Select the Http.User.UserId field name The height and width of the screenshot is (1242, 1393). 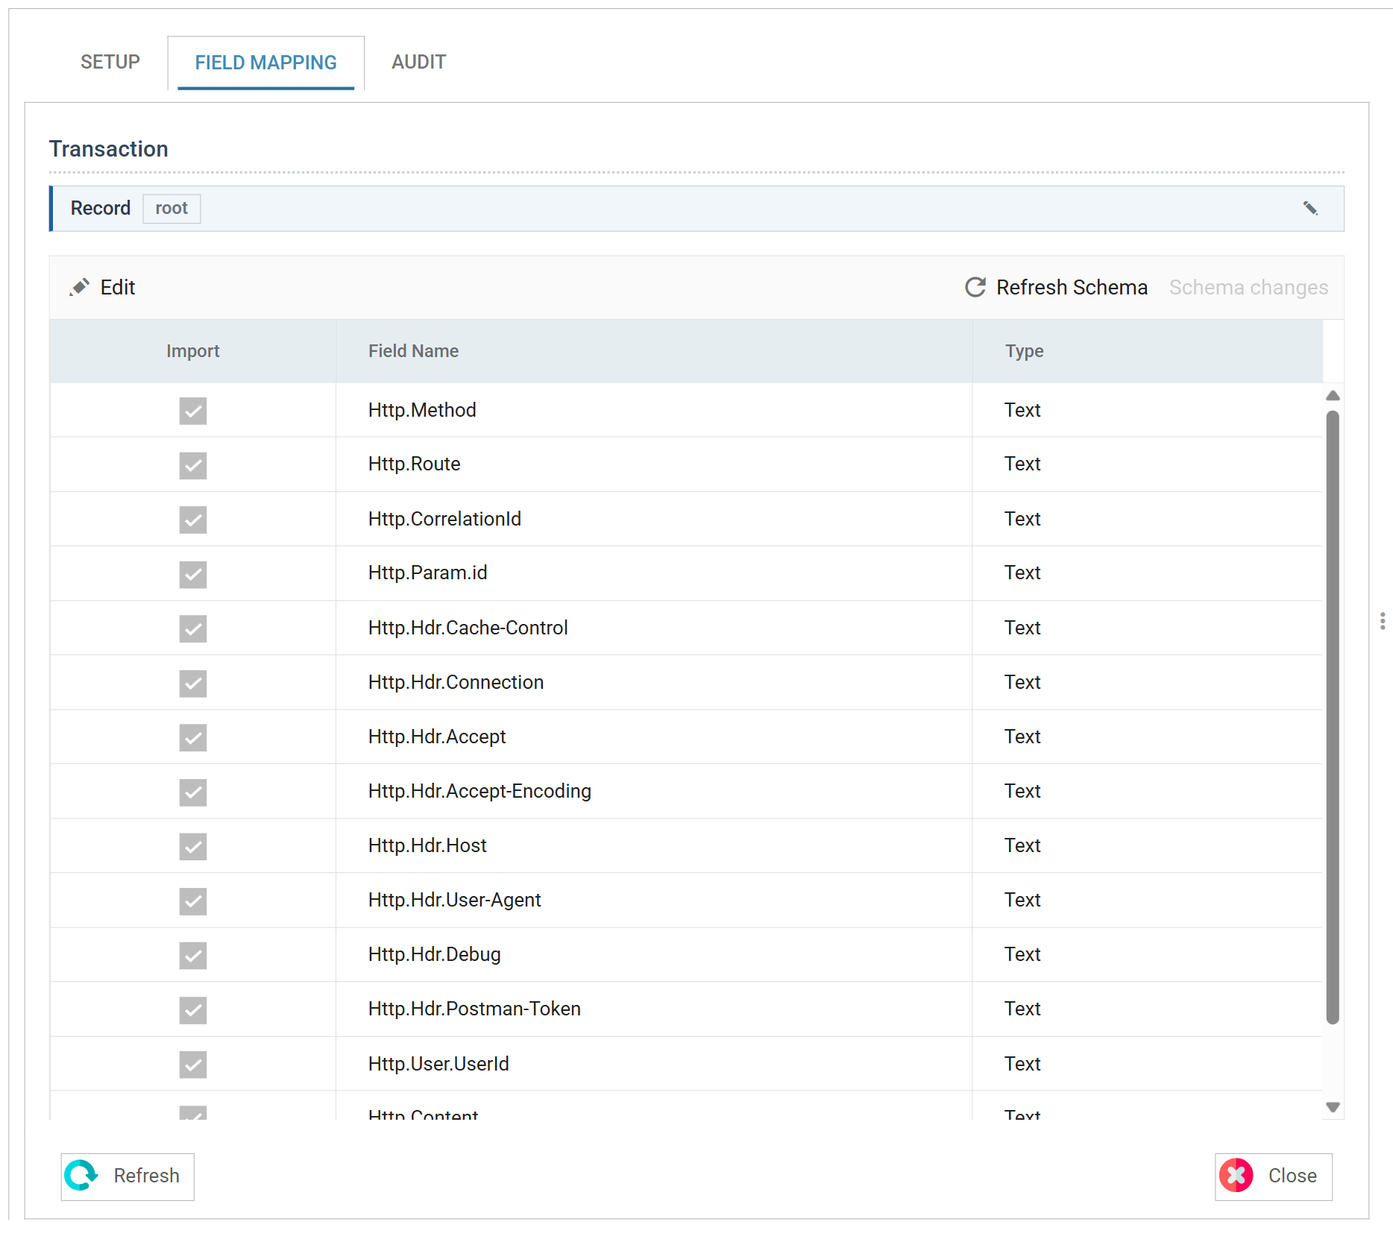(x=438, y=1064)
